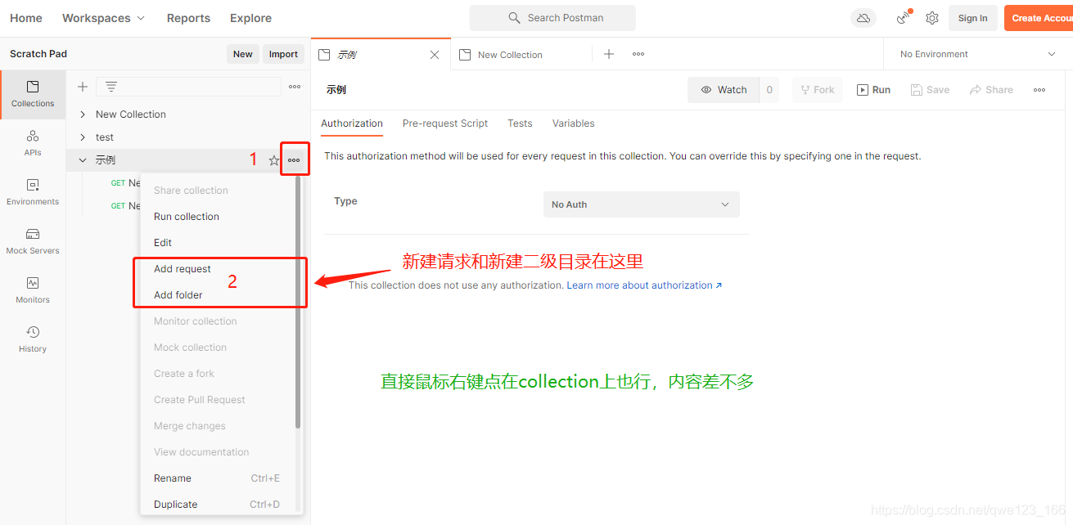The height and width of the screenshot is (525, 1073).
Task: Open the collection header more actions ellipsis
Action: [x=1039, y=90]
